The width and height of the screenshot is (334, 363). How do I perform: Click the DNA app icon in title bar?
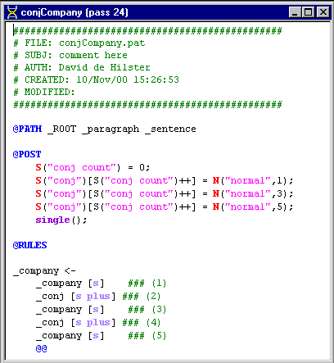(12, 12)
